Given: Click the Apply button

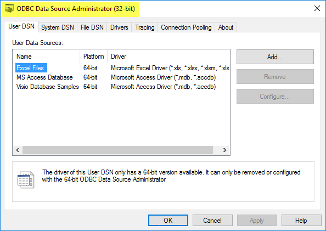Looking at the screenshot, I should [257, 220].
